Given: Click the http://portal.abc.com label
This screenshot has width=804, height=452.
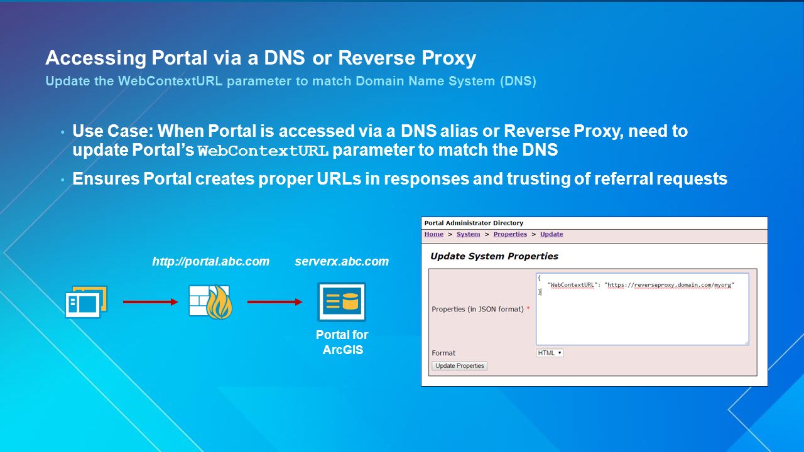Looking at the screenshot, I should [210, 261].
